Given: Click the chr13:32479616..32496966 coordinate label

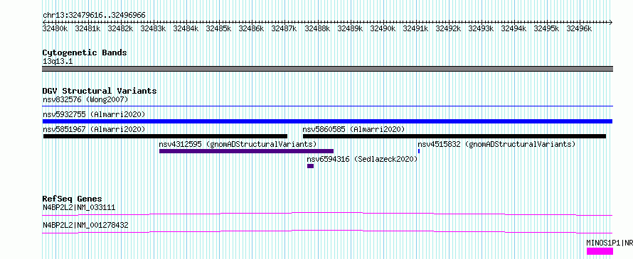Looking at the screenshot, I should pos(94,16).
